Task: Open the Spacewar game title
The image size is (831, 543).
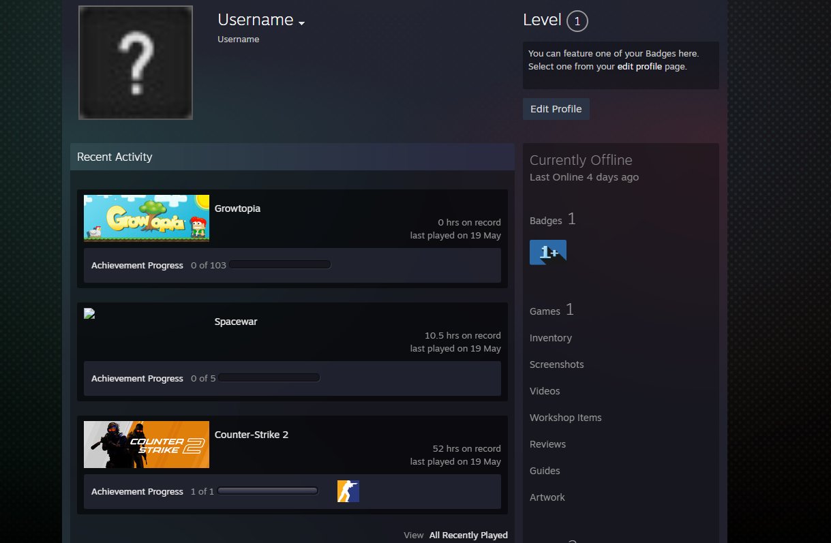Action: [x=236, y=322]
